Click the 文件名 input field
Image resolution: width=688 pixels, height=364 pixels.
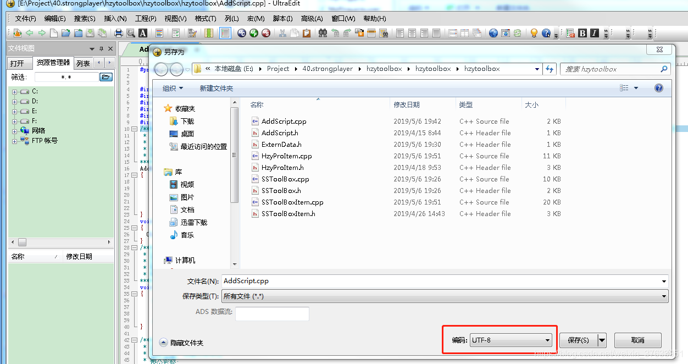(445, 281)
